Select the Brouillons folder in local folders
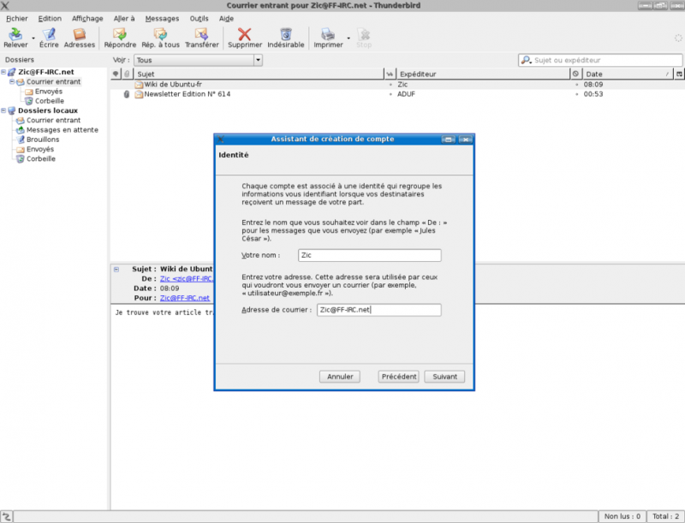 [x=43, y=140]
